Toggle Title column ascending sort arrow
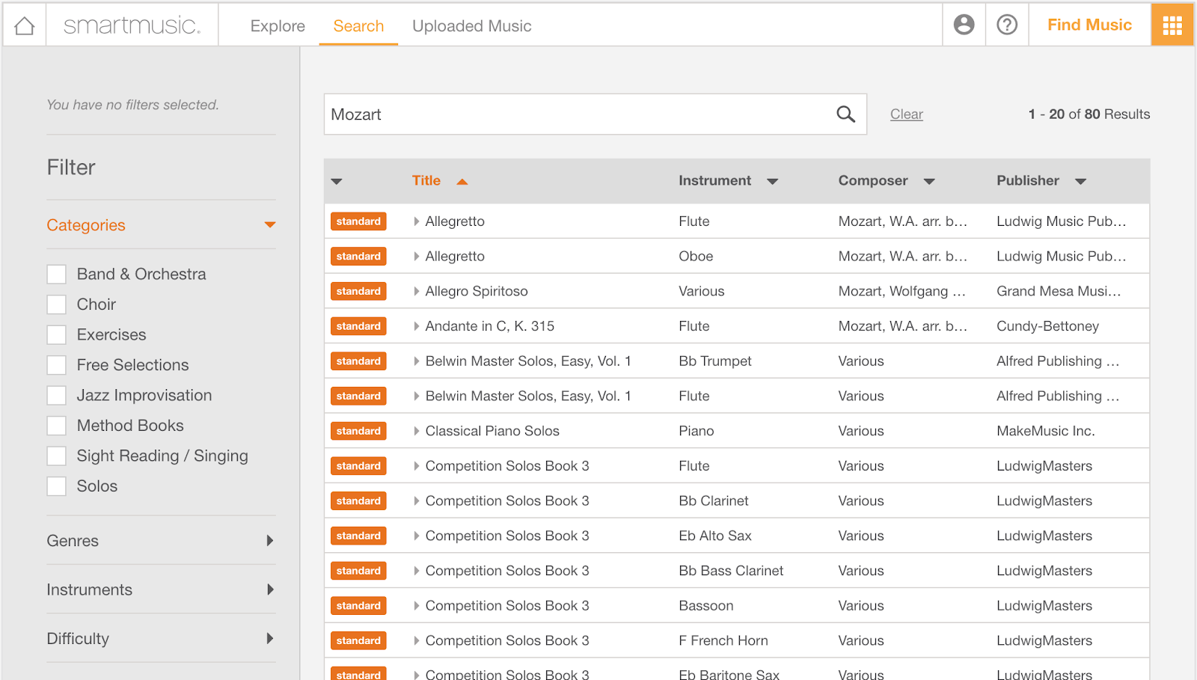 462,181
